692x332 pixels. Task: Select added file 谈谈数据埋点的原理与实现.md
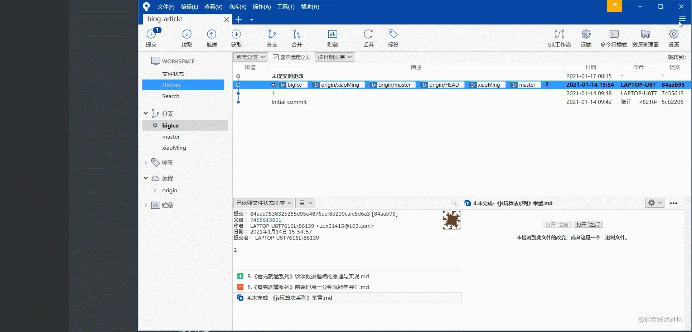click(x=347, y=276)
